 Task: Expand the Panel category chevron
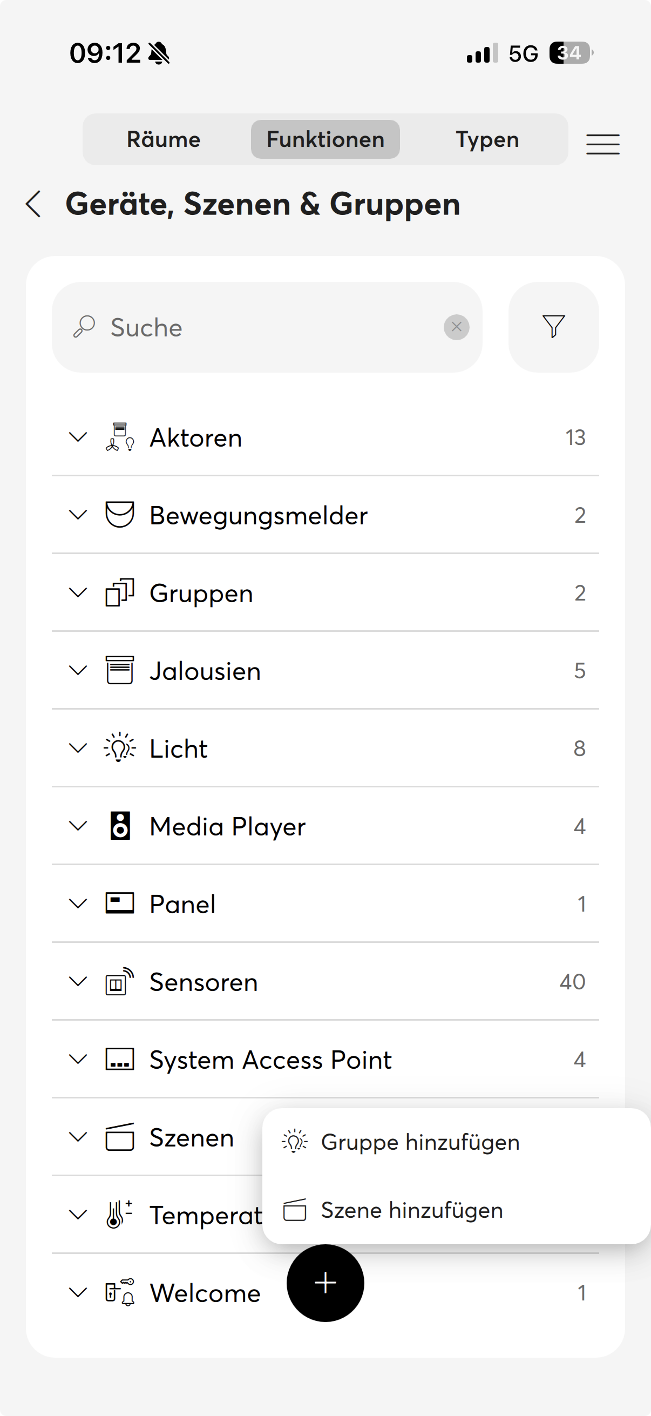(x=78, y=903)
